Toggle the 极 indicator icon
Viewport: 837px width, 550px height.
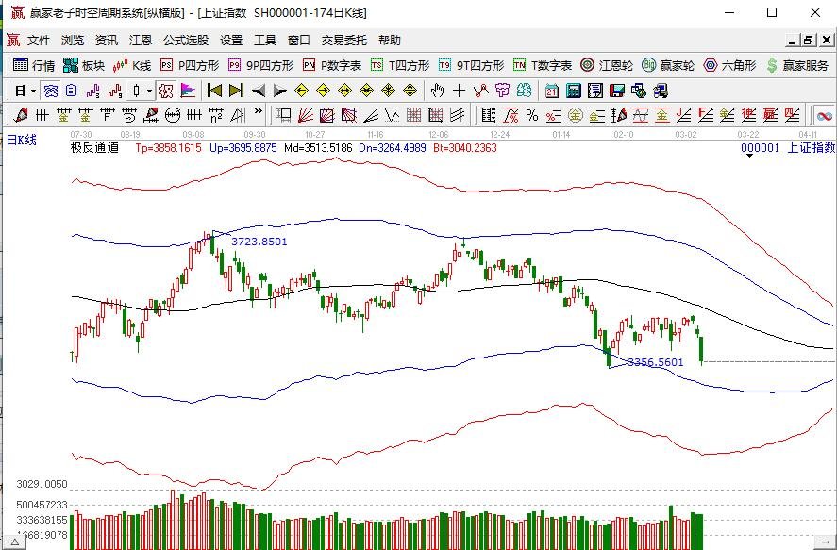[x=166, y=91]
